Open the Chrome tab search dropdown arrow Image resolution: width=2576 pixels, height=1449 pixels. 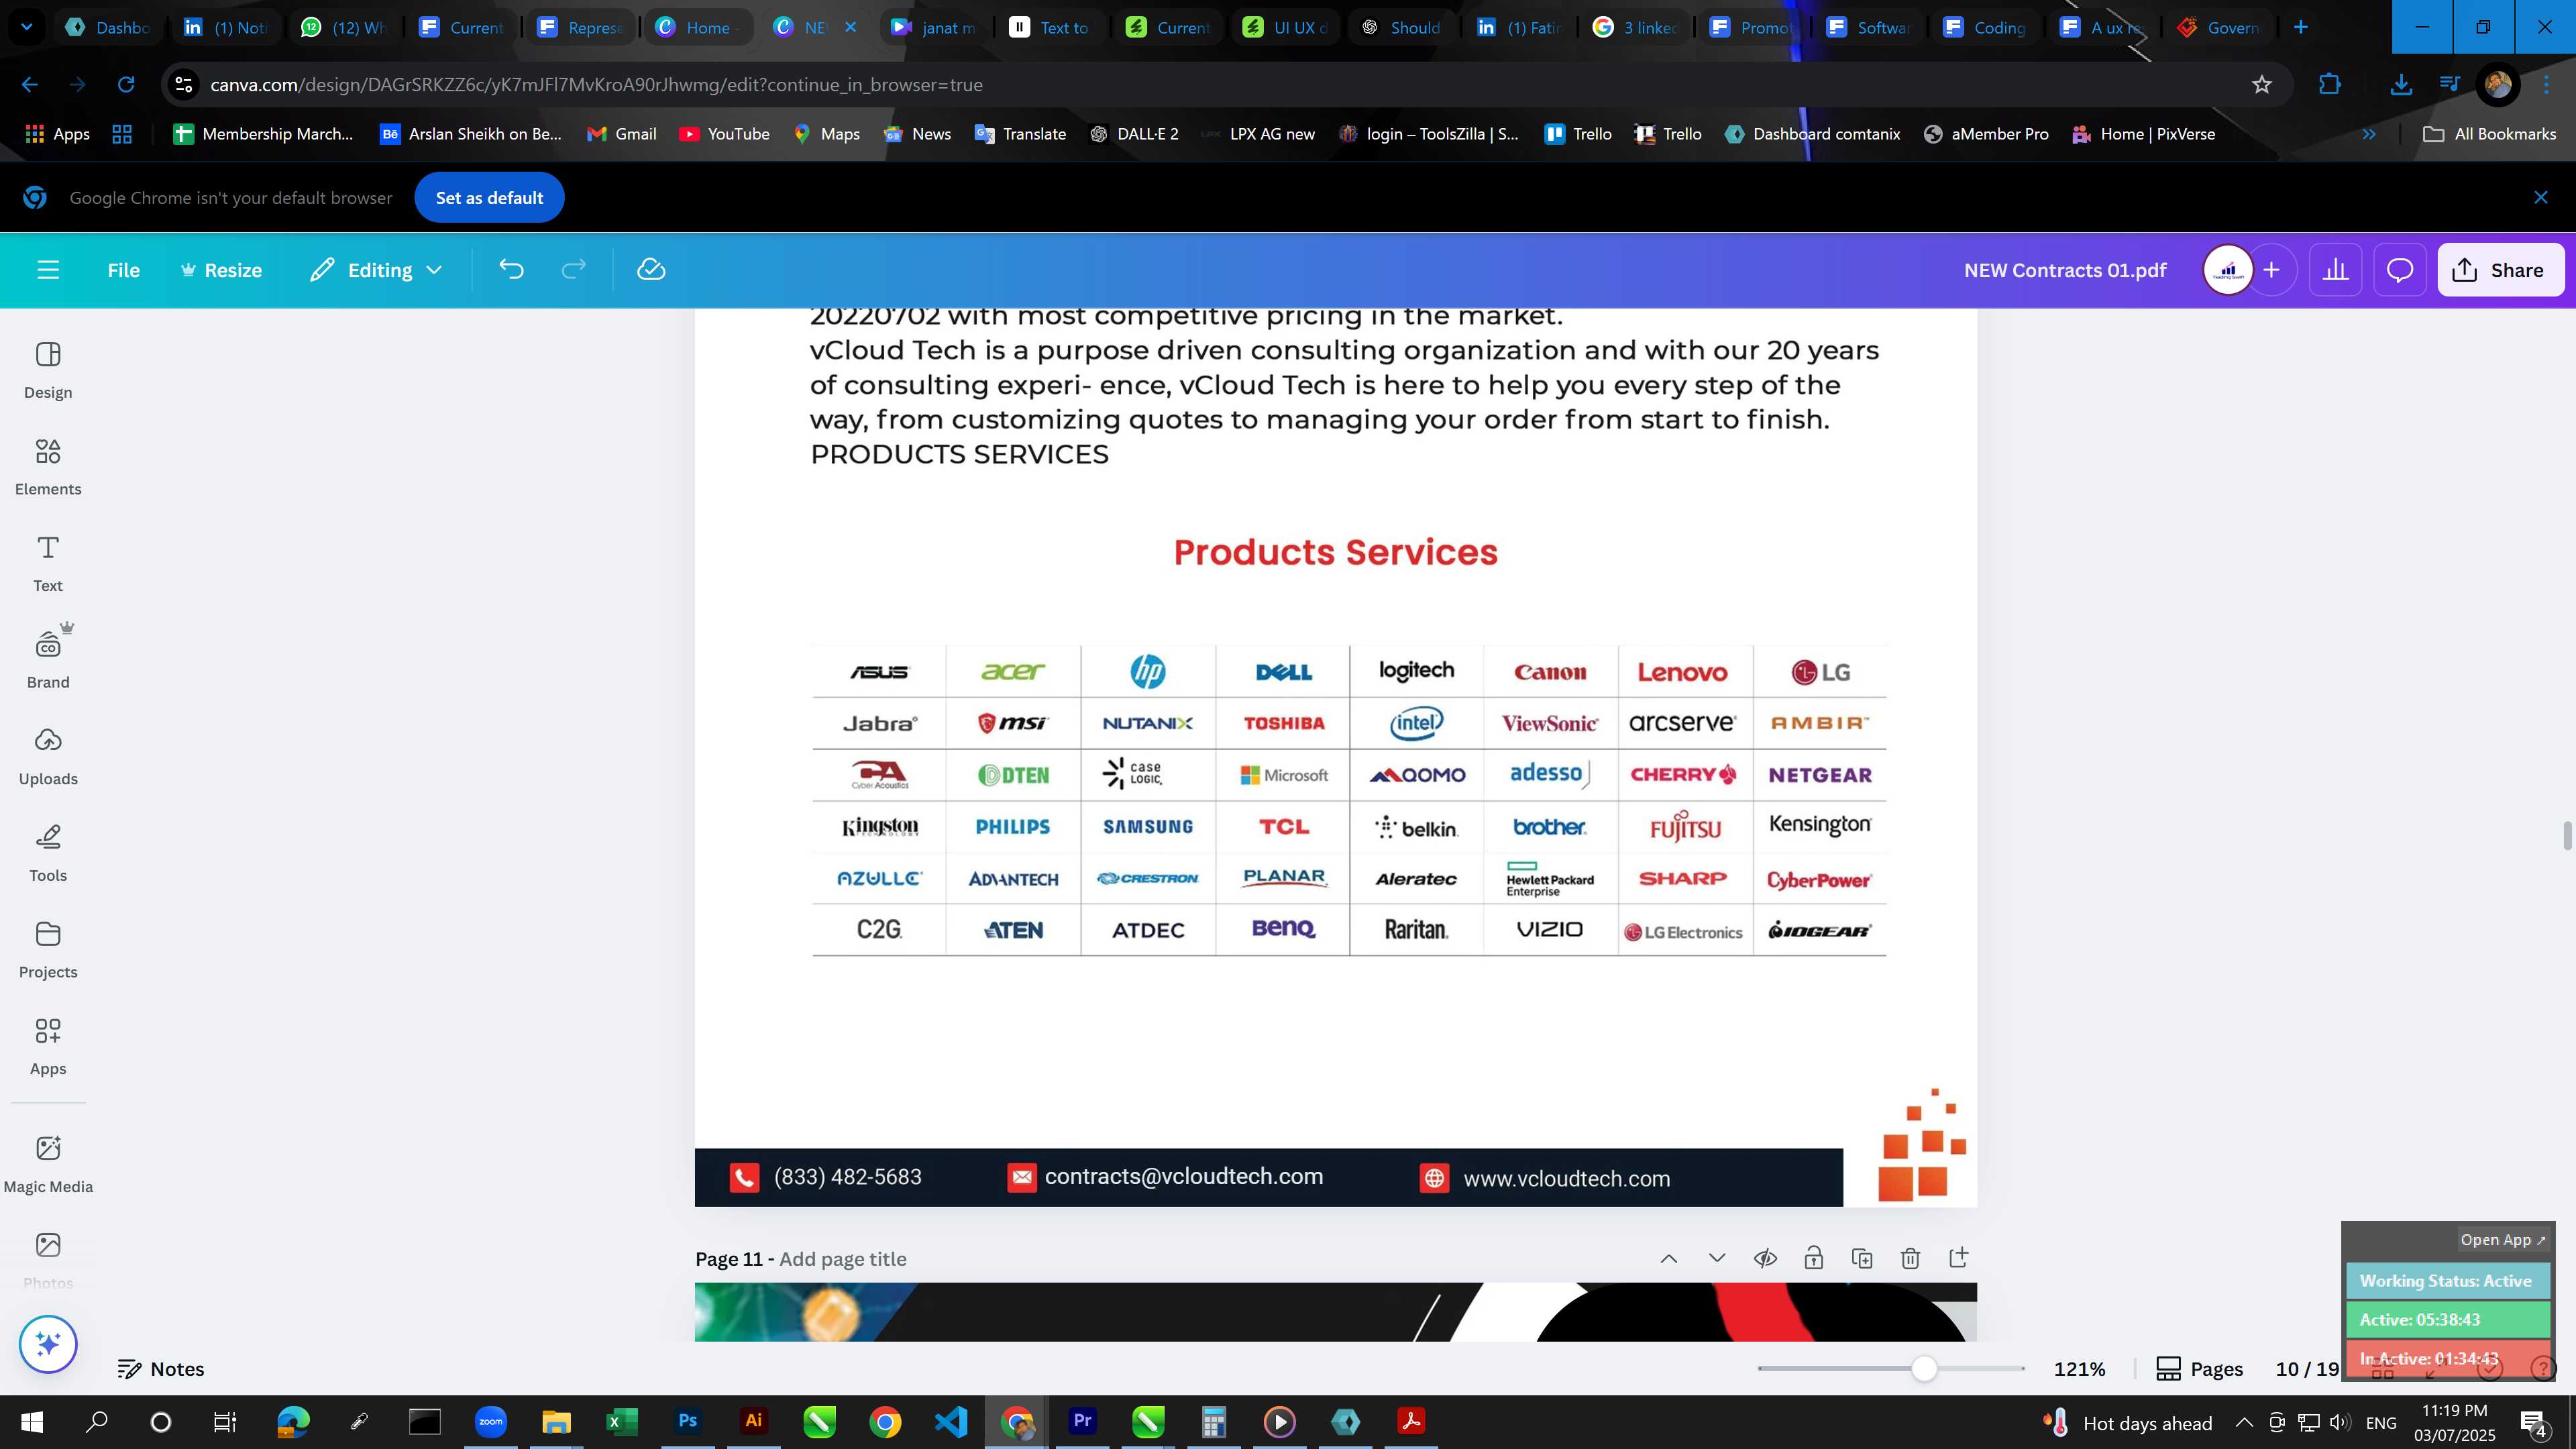coord(27,27)
